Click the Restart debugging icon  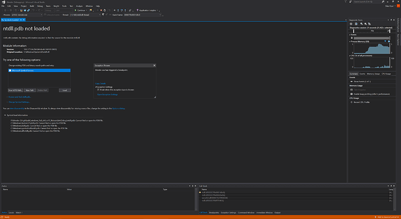105,10
